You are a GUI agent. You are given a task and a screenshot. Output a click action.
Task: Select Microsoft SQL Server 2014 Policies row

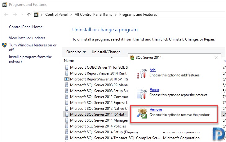coord(96,126)
